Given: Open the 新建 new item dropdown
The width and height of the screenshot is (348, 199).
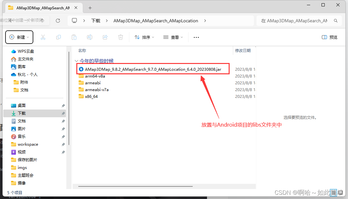Looking at the screenshot, I should [19, 37].
